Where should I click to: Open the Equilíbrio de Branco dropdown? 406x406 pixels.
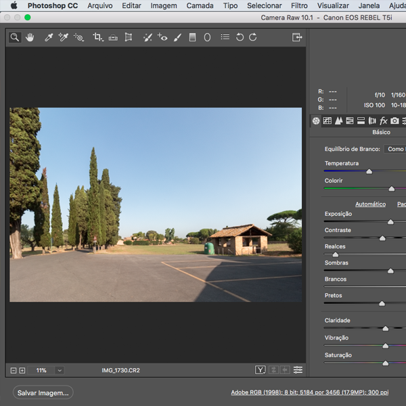395,149
